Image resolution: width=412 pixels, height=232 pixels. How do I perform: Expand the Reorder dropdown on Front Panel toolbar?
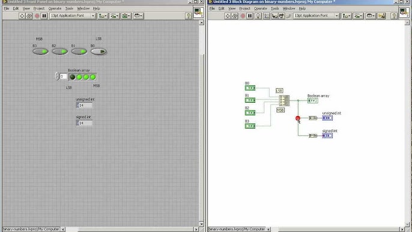(138, 16)
